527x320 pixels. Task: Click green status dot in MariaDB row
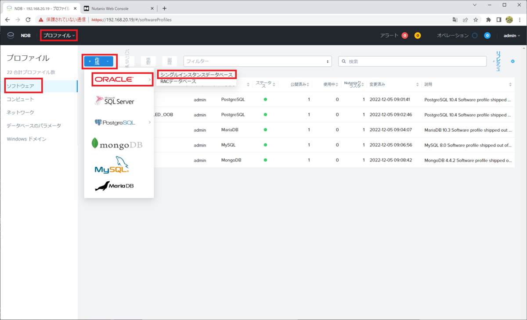tap(265, 130)
